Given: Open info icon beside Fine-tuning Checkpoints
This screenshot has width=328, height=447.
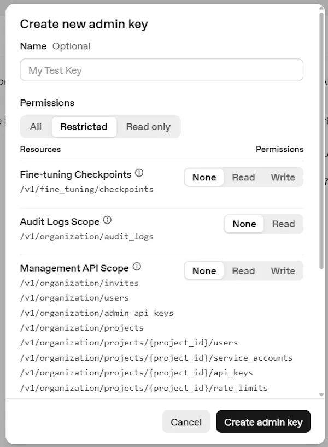Looking at the screenshot, I should click(139, 173).
